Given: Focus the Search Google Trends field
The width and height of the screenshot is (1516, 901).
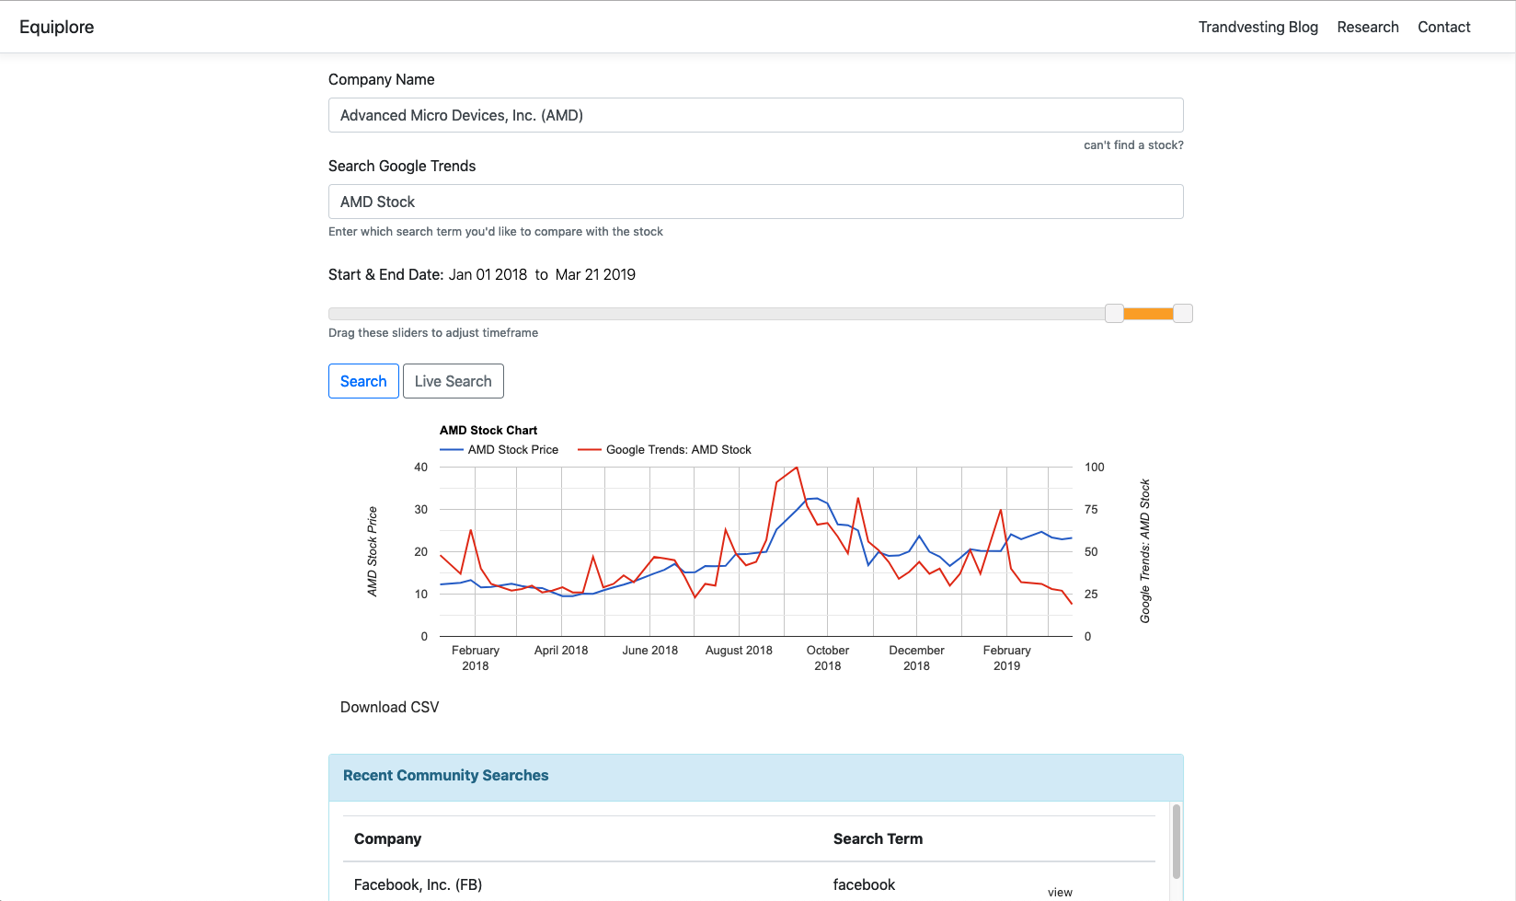Looking at the screenshot, I should [x=755, y=202].
